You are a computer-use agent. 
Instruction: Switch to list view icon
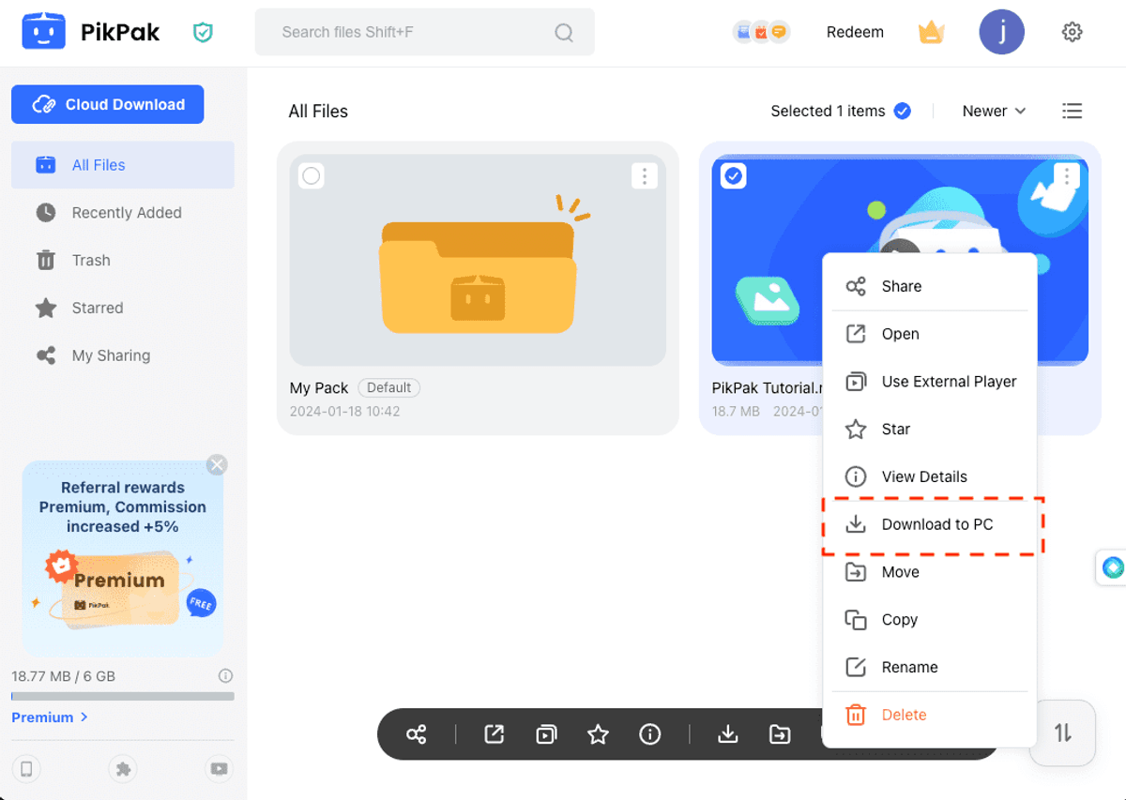pos(1072,111)
